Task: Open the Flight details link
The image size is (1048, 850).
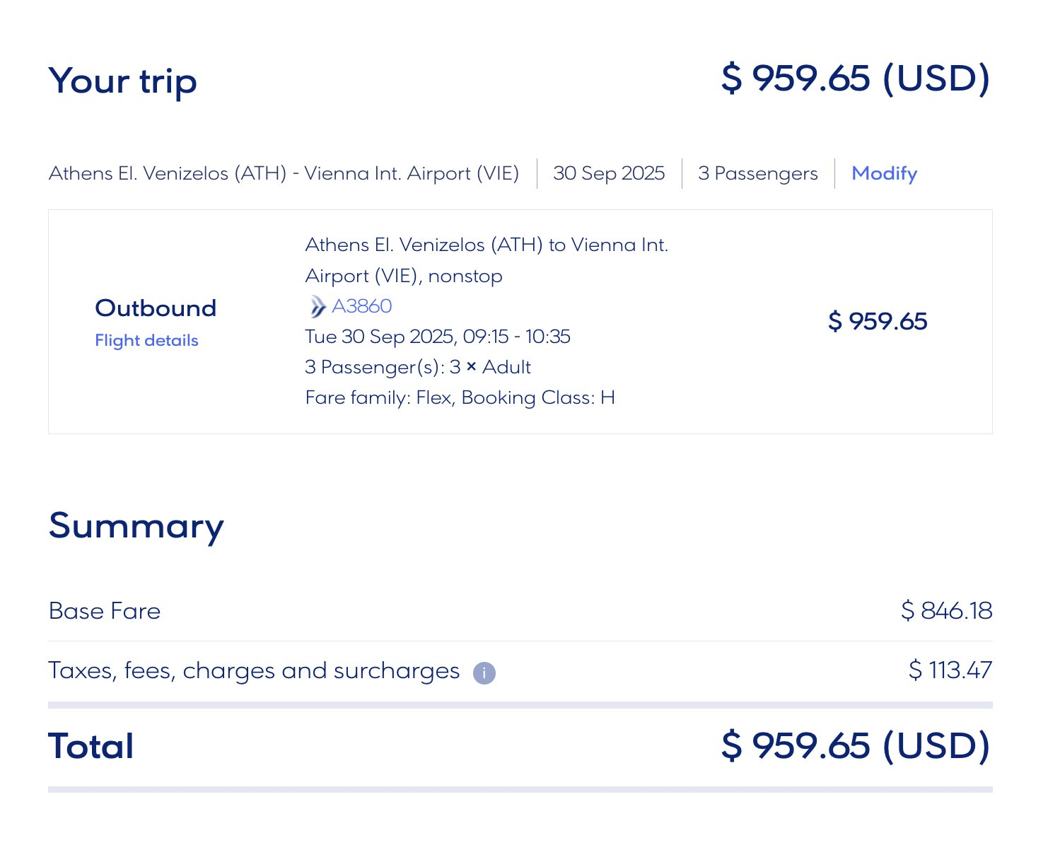Action: pos(146,340)
